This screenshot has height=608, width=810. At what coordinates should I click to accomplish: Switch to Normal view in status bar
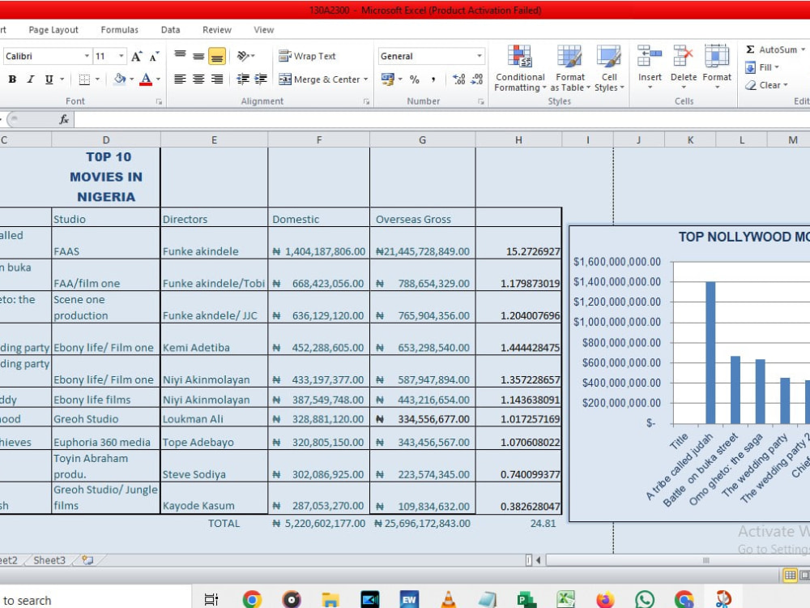(x=790, y=575)
